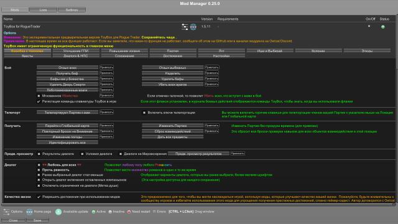Viewport: 398px width, 224px height.
Task: Click "Перейти к Глобальной карте" button
Action: pos(67,126)
